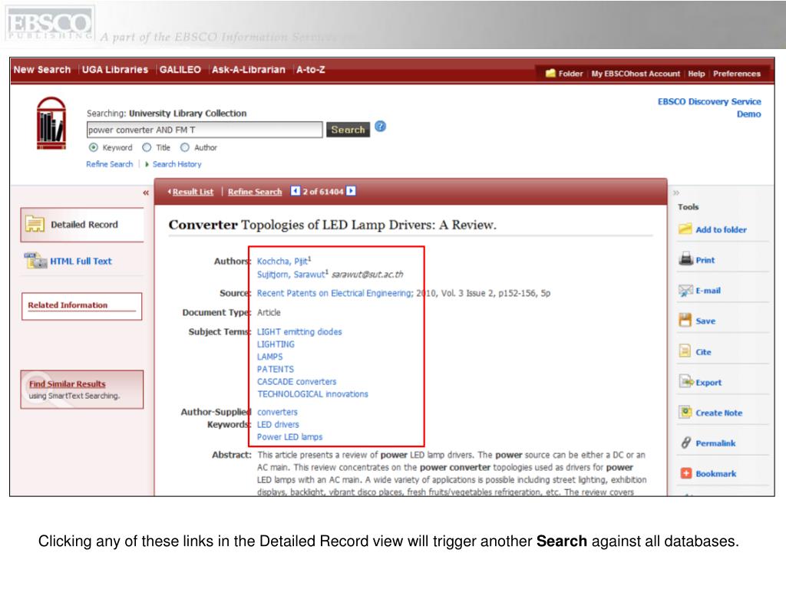Click the Add to folder text link
This screenshot has width=786, height=589.
[721, 230]
